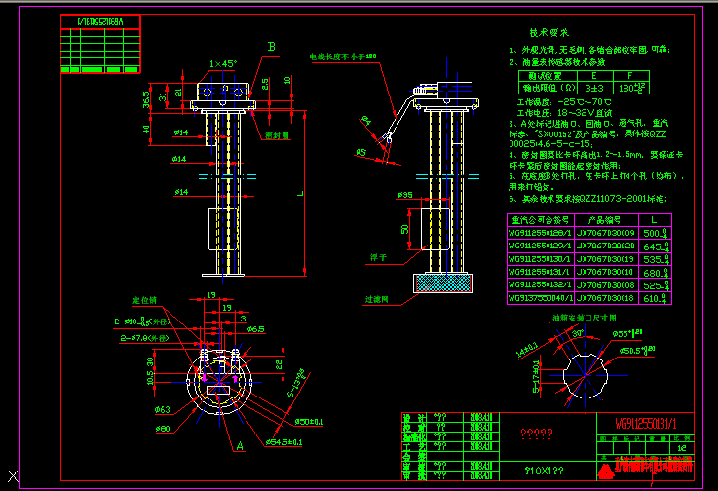The image size is (718, 491).
Task: Click the section label B
Action: [x=272, y=46]
